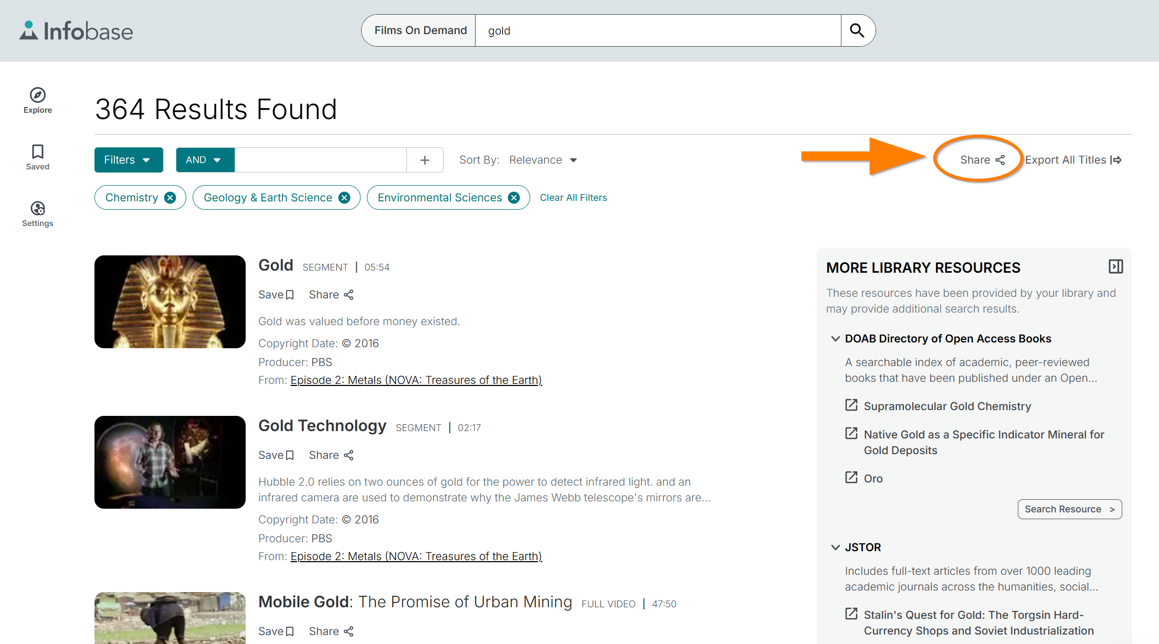Remove the Chemistry filter chip
The image size is (1159, 644).
[170, 198]
